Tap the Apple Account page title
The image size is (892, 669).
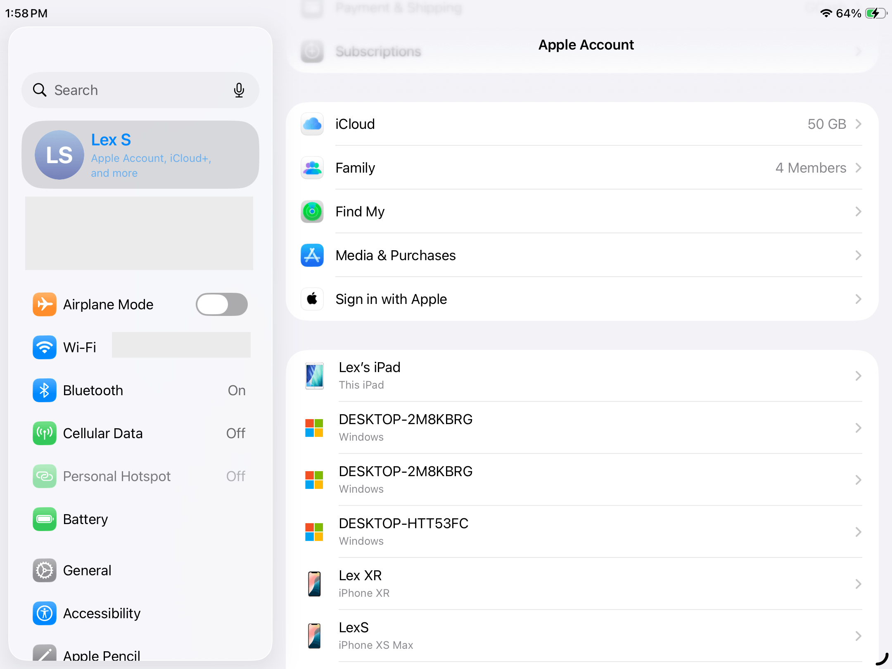pos(586,45)
